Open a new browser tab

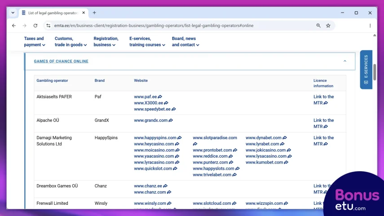pos(94,13)
